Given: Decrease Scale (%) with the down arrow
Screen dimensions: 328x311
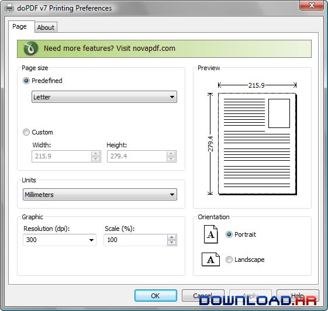Looking at the screenshot, I should tap(172, 243).
